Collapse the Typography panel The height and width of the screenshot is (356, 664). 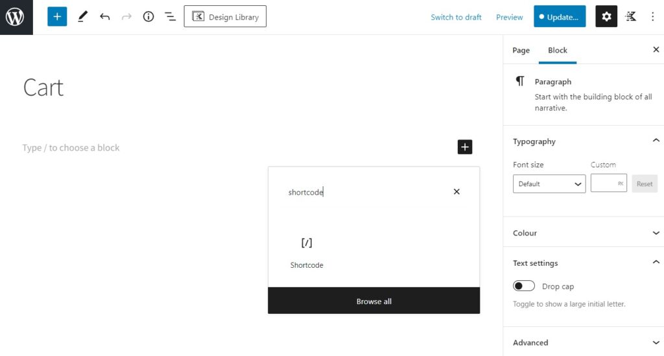(x=656, y=141)
